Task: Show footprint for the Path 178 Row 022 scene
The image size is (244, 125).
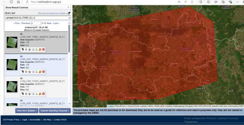Action: 22,72
